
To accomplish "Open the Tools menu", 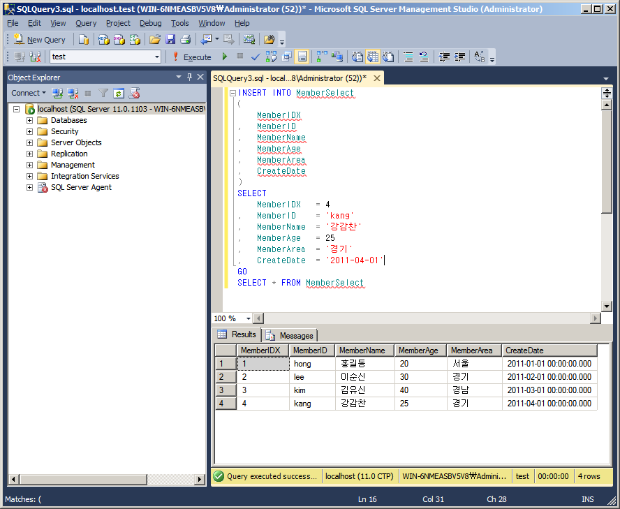I will pos(180,23).
